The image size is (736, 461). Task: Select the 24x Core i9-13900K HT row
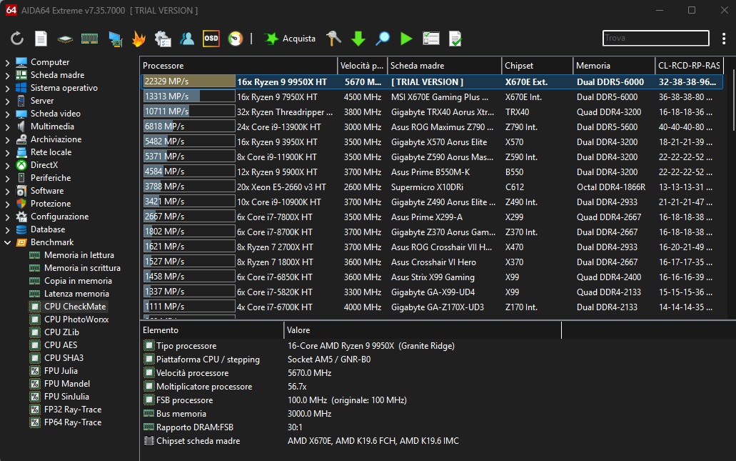click(x=432, y=127)
